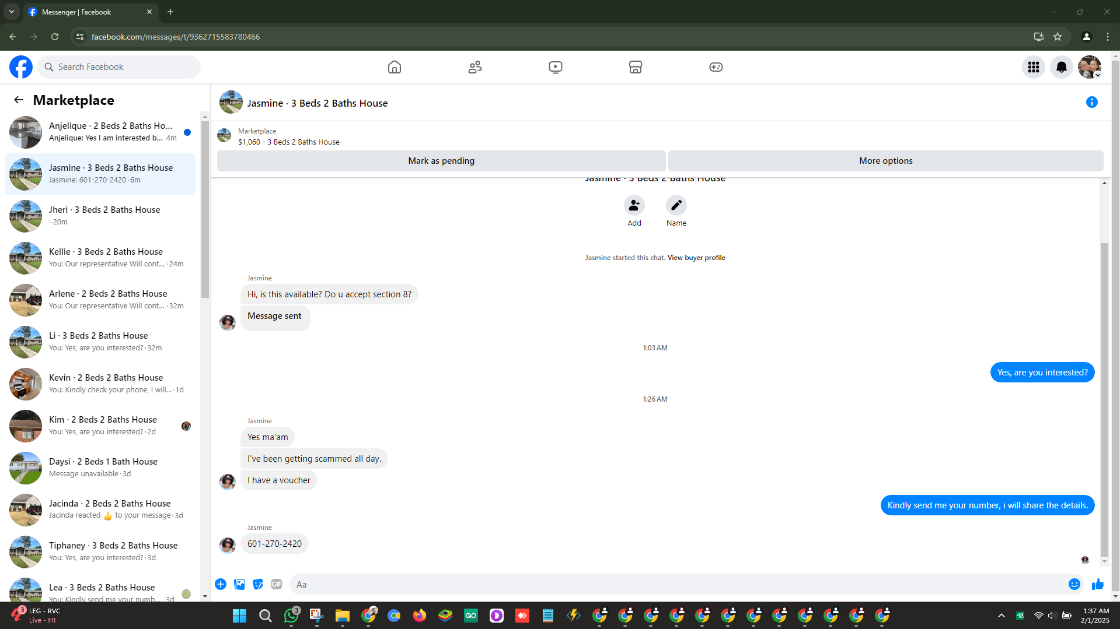Image resolution: width=1120 pixels, height=629 pixels.
Task: Open the Jacinda 2 Beds conversation
Action: (100, 510)
